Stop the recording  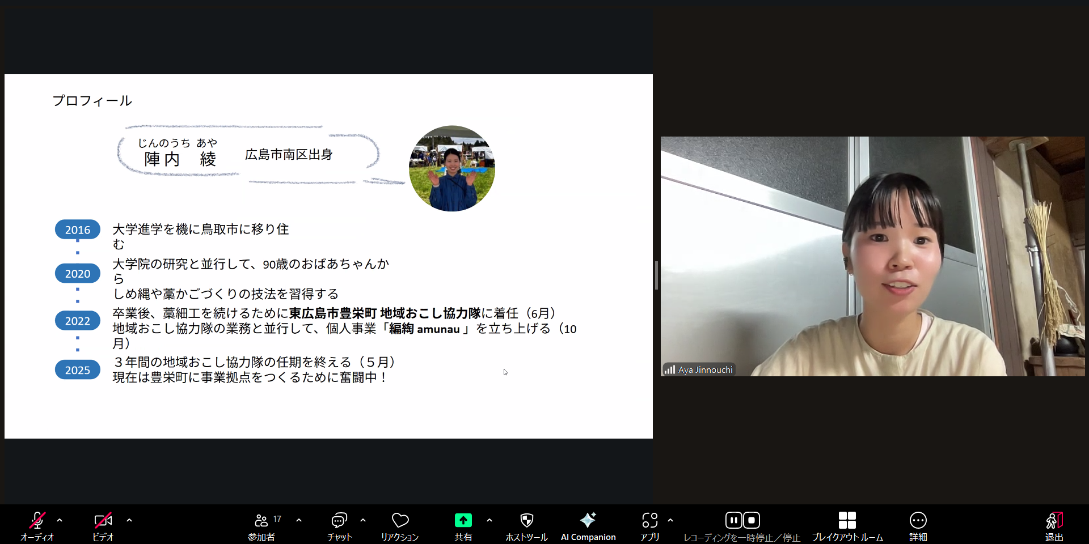click(752, 520)
